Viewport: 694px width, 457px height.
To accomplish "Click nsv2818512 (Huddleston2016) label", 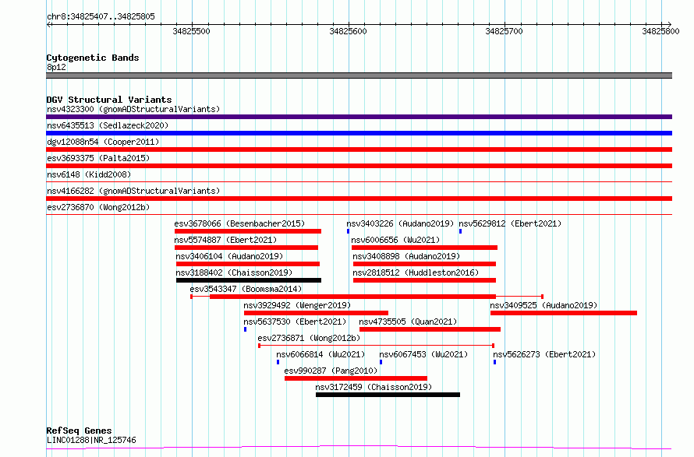I will (416, 272).
